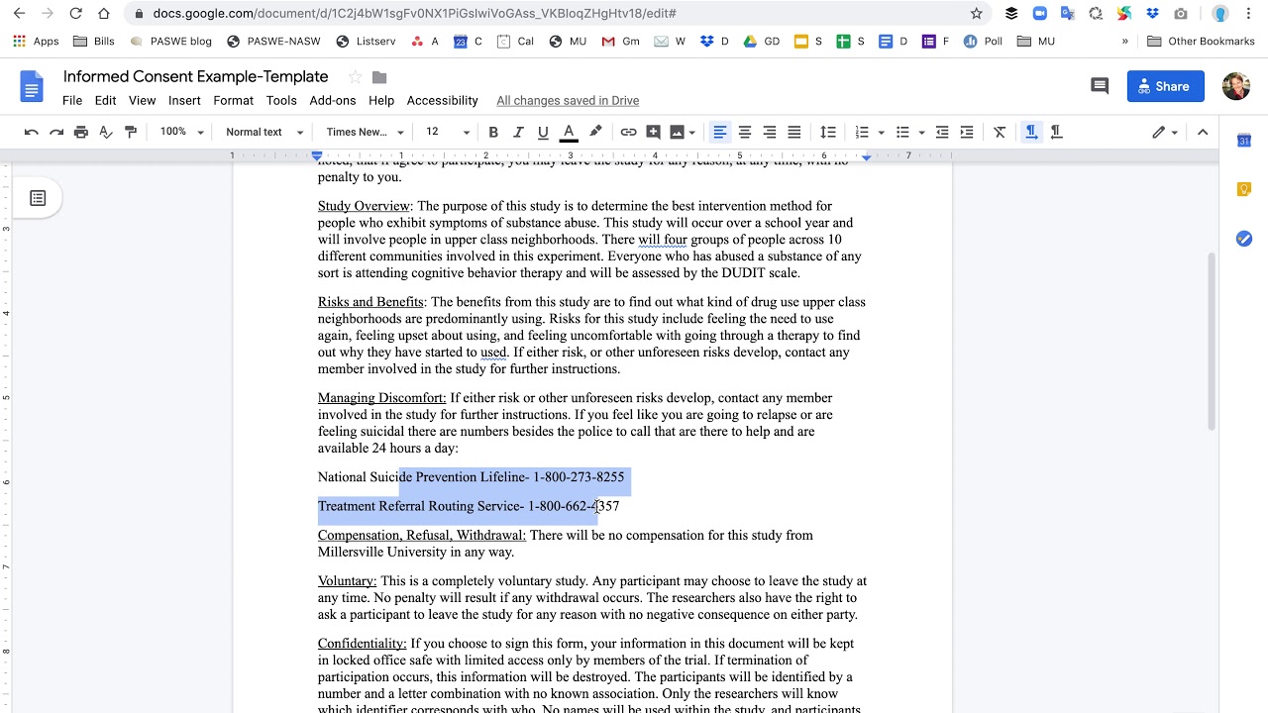
Task: Open line spacing options
Action: (828, 132)
